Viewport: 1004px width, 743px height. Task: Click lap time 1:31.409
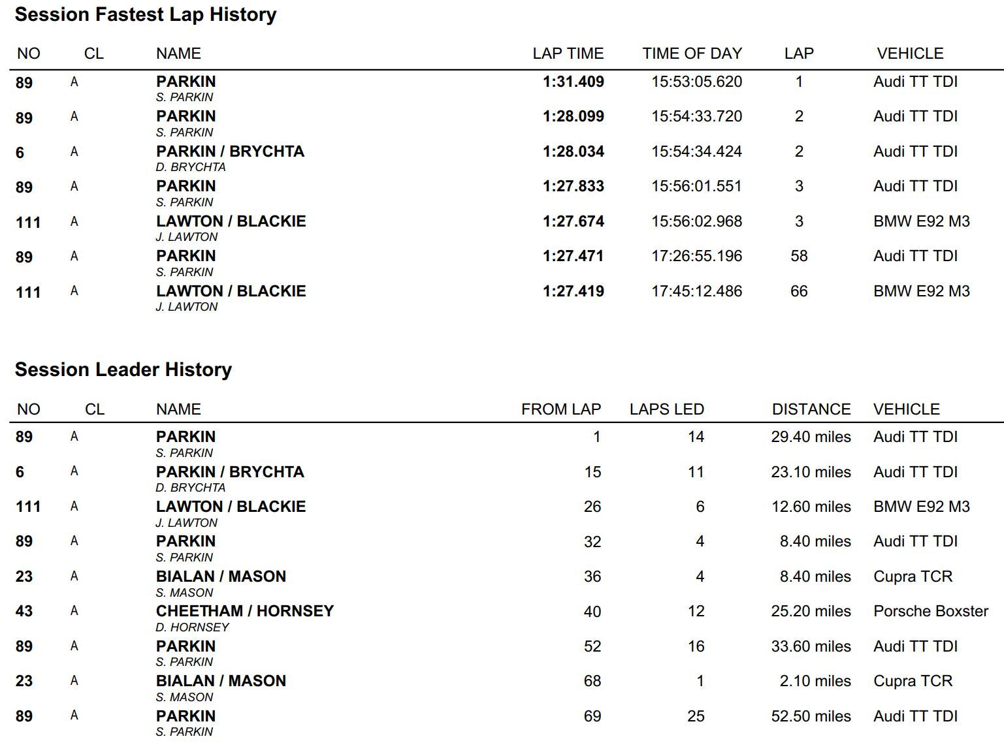(x=574, y=82)
